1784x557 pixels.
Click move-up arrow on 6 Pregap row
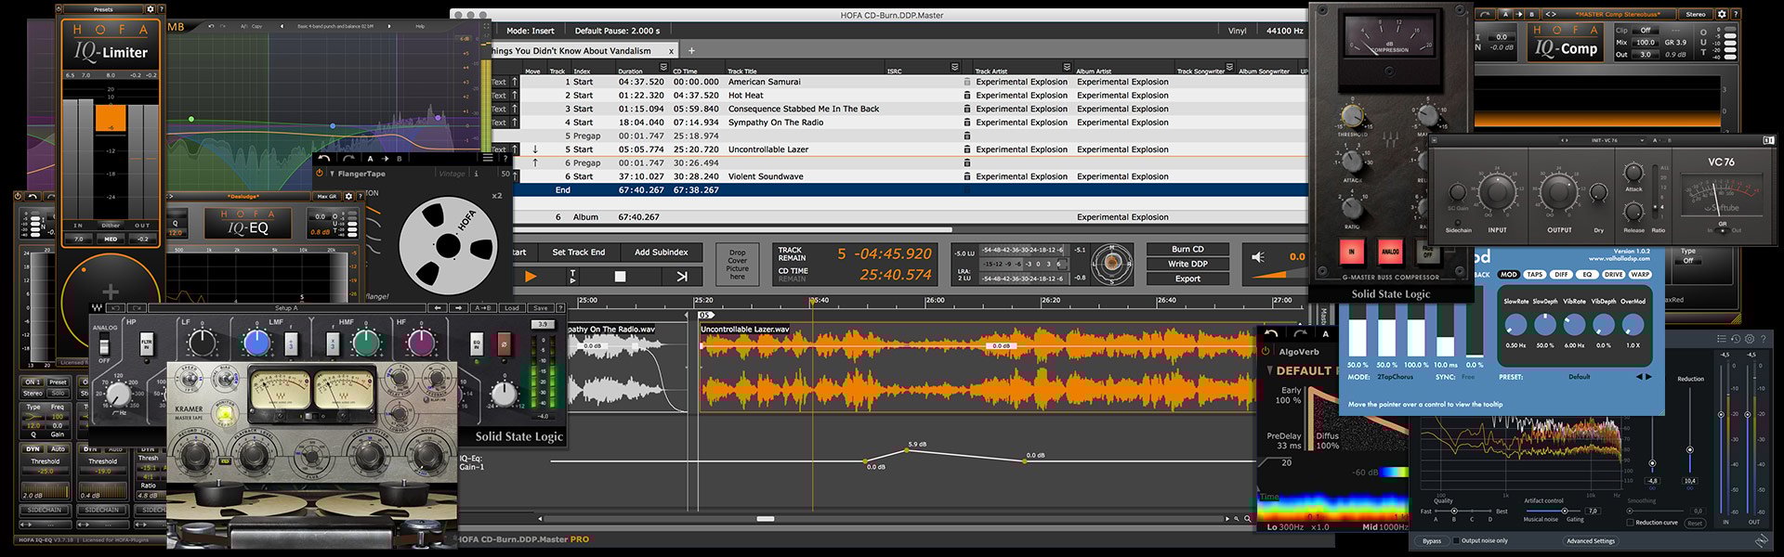[x=535, y=162]
